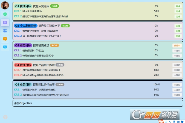Click progress 80% of KR4.1
Viewport: 185px width, 123px height.
[x=157, y=70]
